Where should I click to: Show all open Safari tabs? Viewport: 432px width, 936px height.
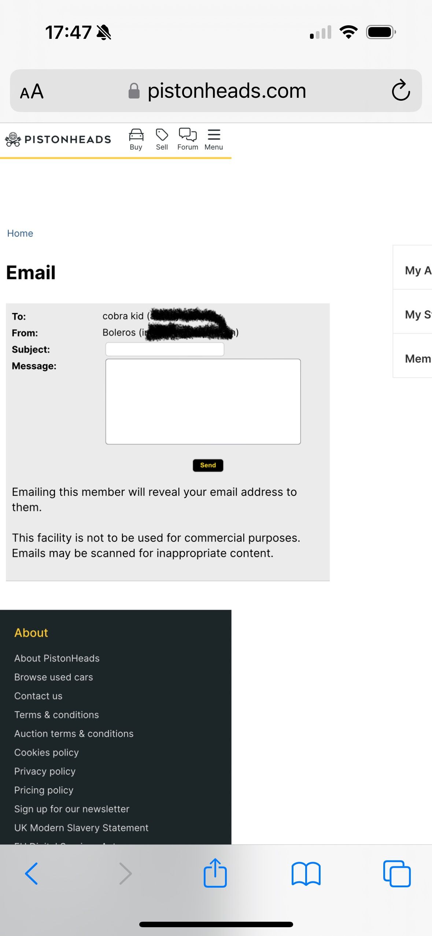396,874
